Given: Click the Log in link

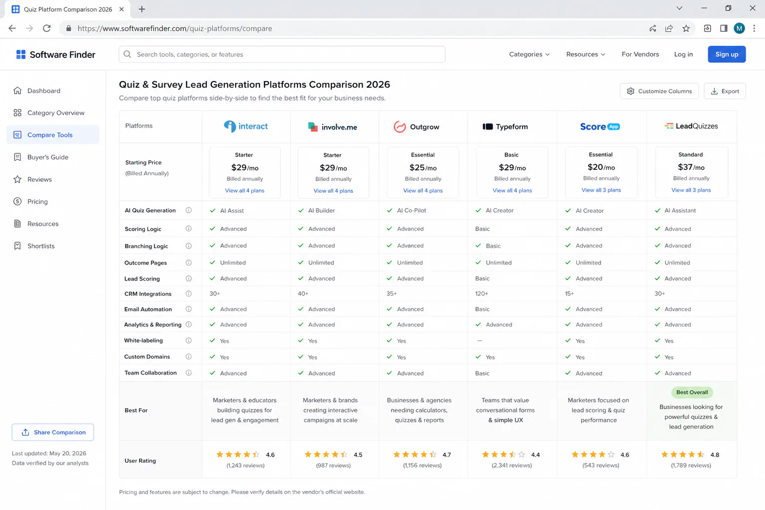Looking at the screenshot, I should (x=683, y=54).
